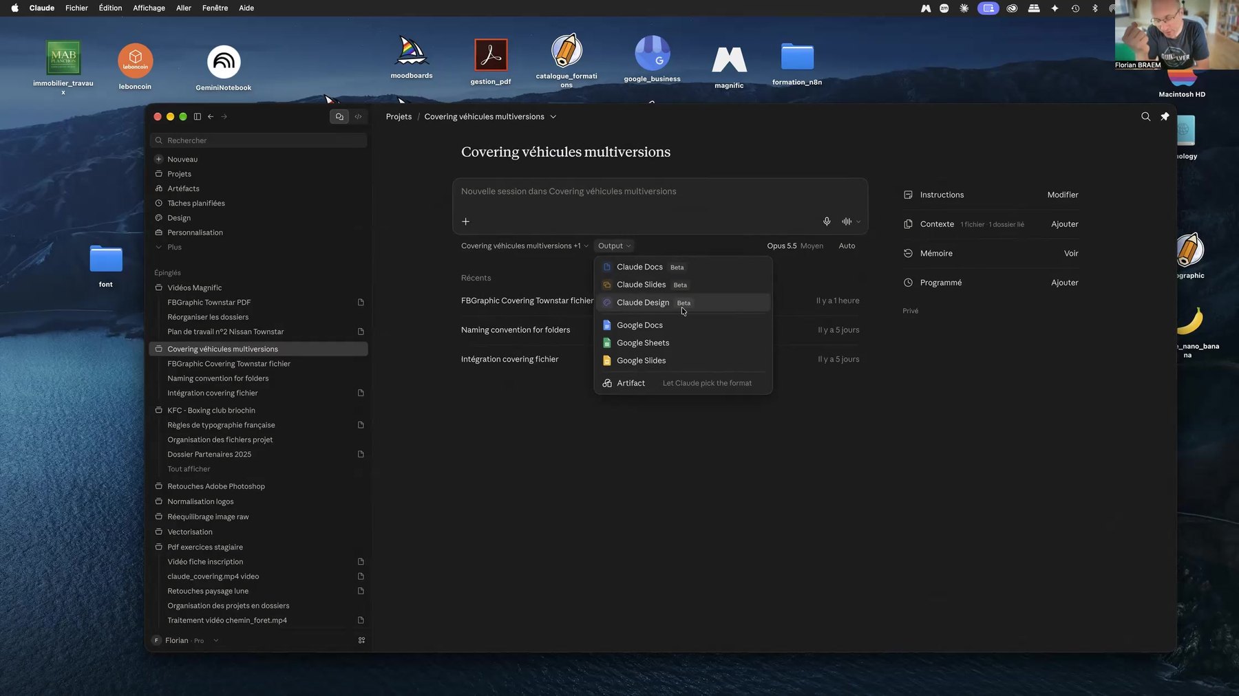Open leboncoin desktop icon
Screen dimensions: 1239x696
(135, 66)
